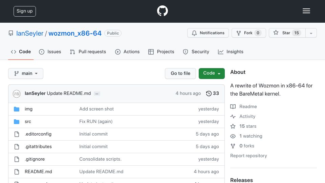Expand the green Code dropdown
The image size is (325, 183).
click(x=212, y=74)
